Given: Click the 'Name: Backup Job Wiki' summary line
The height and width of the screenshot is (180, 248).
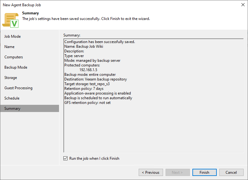Looking at the screenshot, I should click(x=84, y=46).
